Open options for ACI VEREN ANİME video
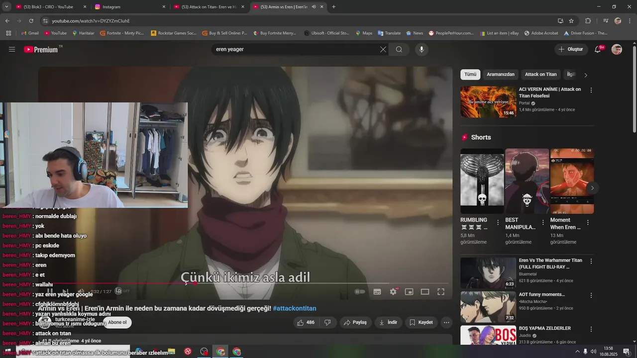 coord(591,90)
